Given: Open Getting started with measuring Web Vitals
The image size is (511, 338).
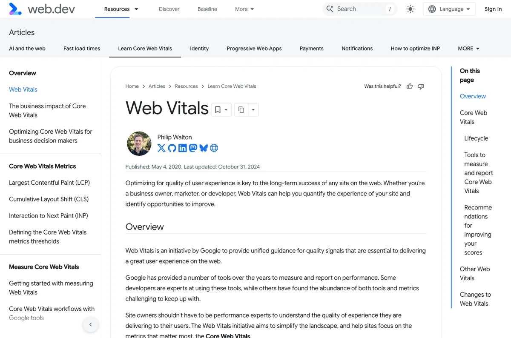Looking at the screenshot, I should 51,288.
